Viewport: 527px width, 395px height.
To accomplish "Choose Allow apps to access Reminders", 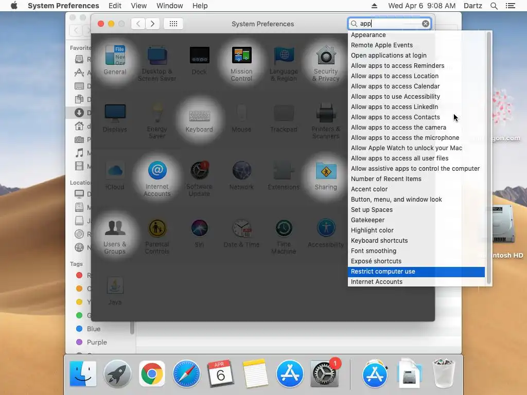I will [x=416, y=66].
